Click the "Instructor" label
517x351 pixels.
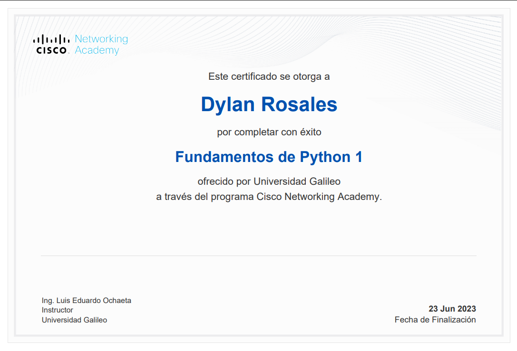click(58, 310)
